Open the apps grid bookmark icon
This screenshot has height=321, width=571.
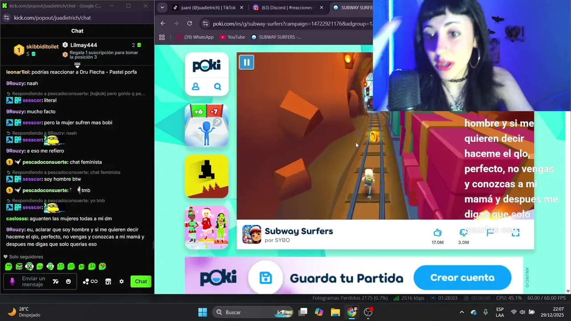pyautogui.click(x=162, y=37)
